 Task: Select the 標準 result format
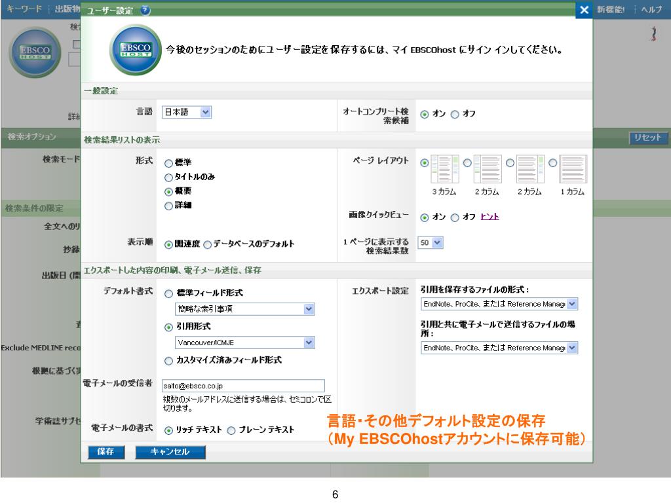(168, 163)
